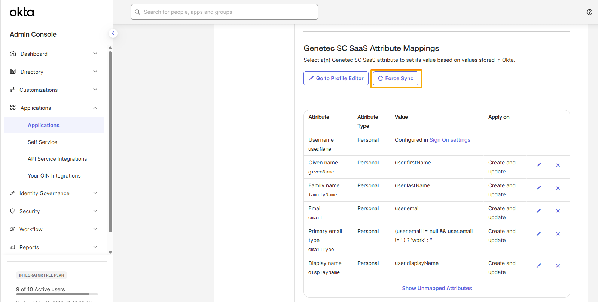Expand the Directory menu chevron
The height and width of the screenshot is (302, 598).
point(95,72)
